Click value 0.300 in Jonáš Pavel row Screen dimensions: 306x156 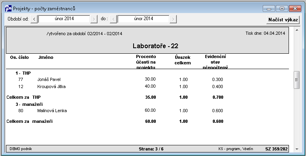pyautogui.click(x=218, y=79)
